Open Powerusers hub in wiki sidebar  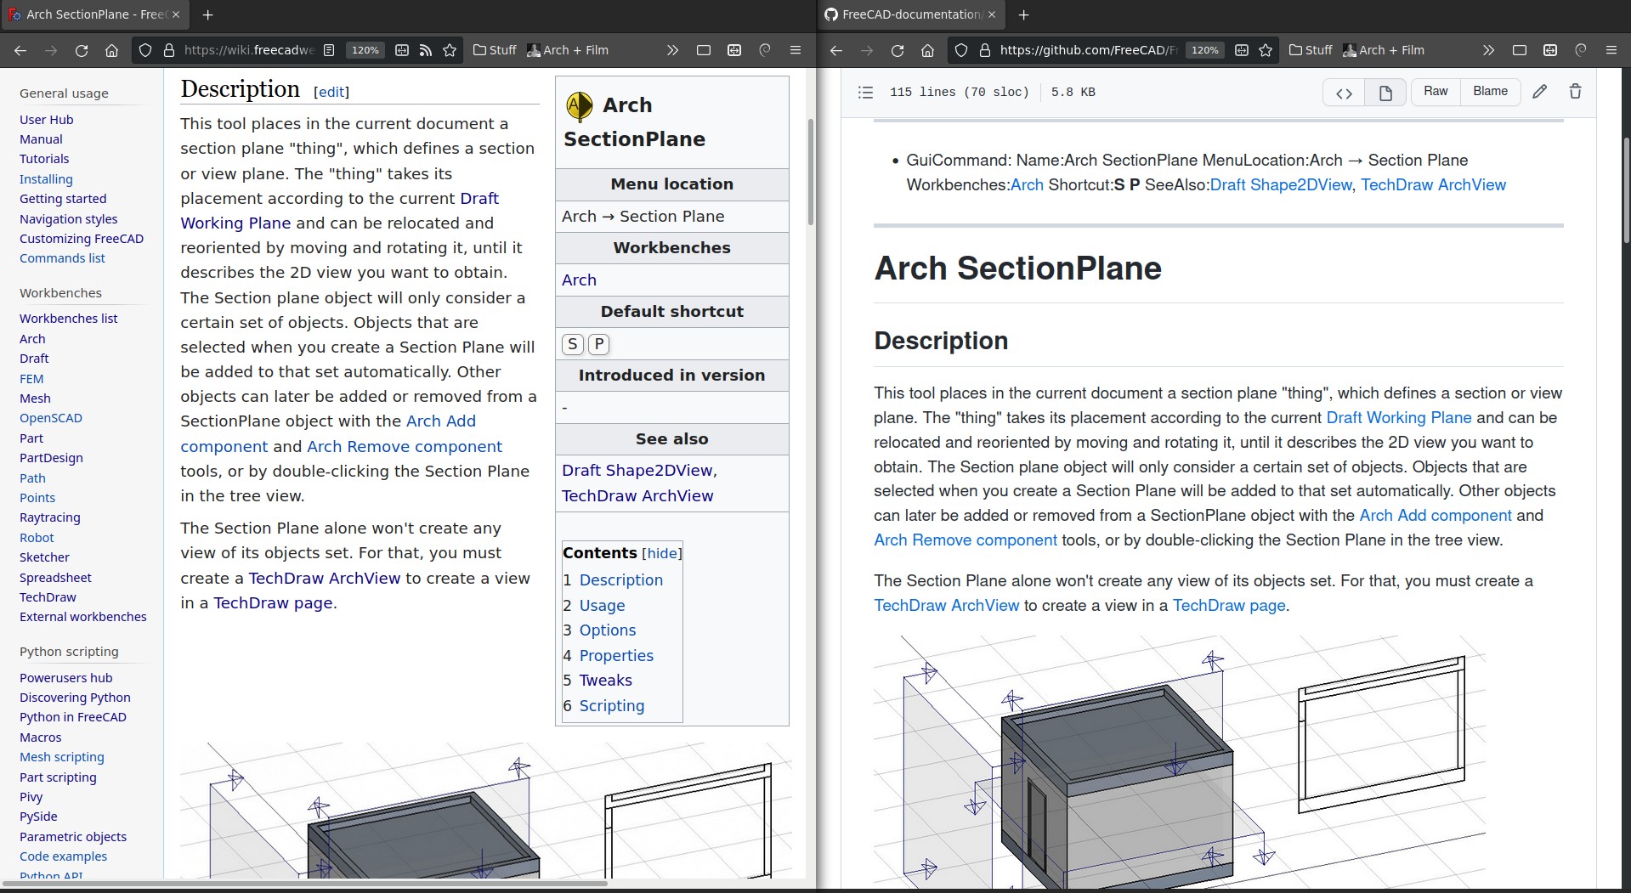tap(65, 678)
